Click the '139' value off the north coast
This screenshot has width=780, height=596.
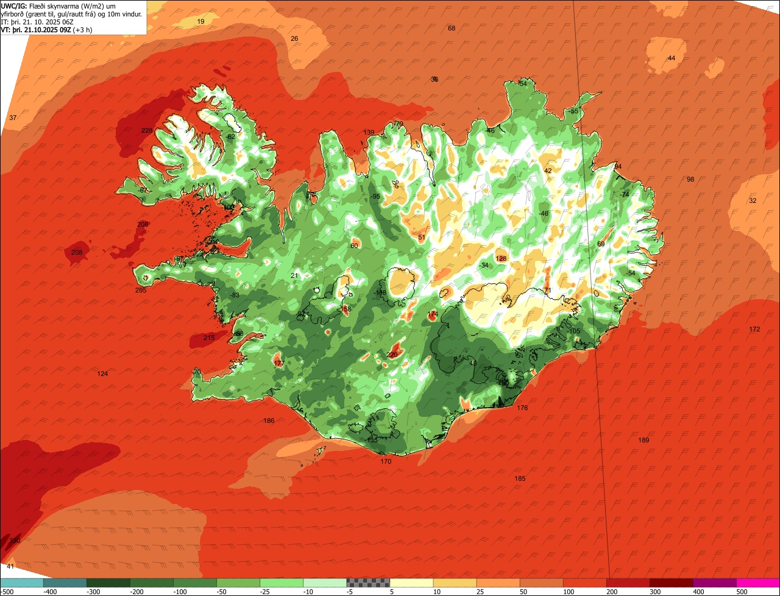[369, 133]
